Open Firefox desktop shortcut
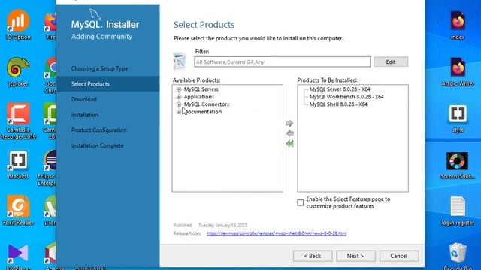 50,25
